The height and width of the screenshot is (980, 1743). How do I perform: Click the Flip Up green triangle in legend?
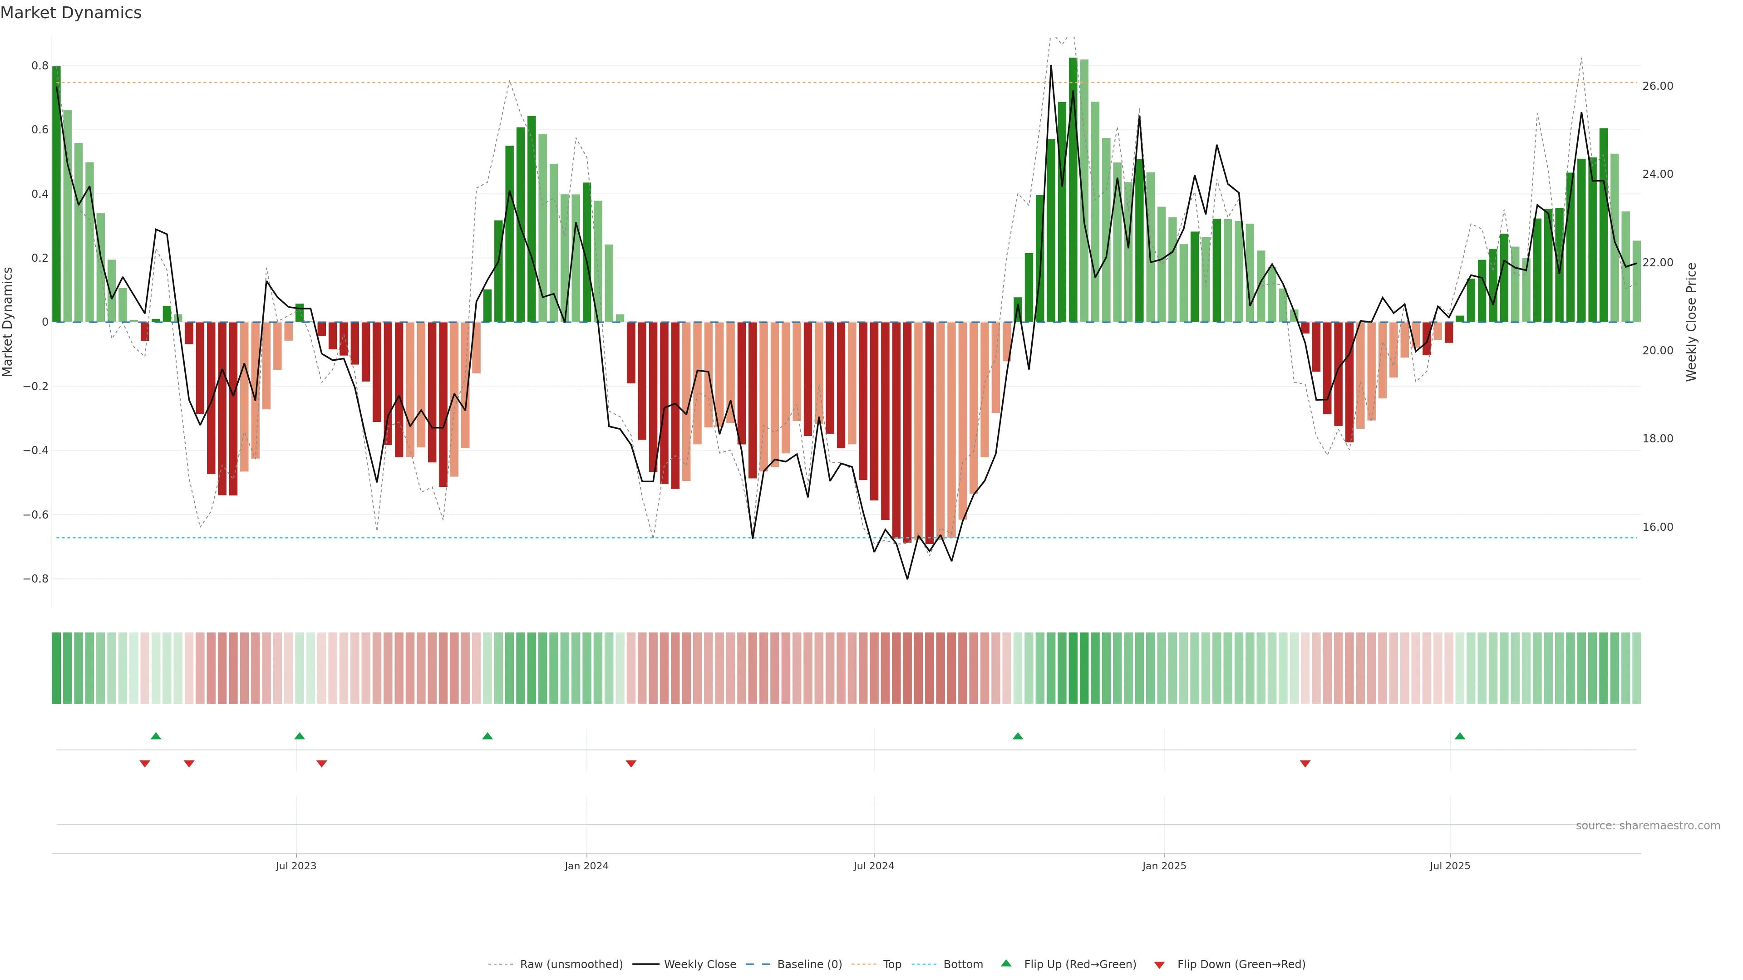pos(1006,963)
